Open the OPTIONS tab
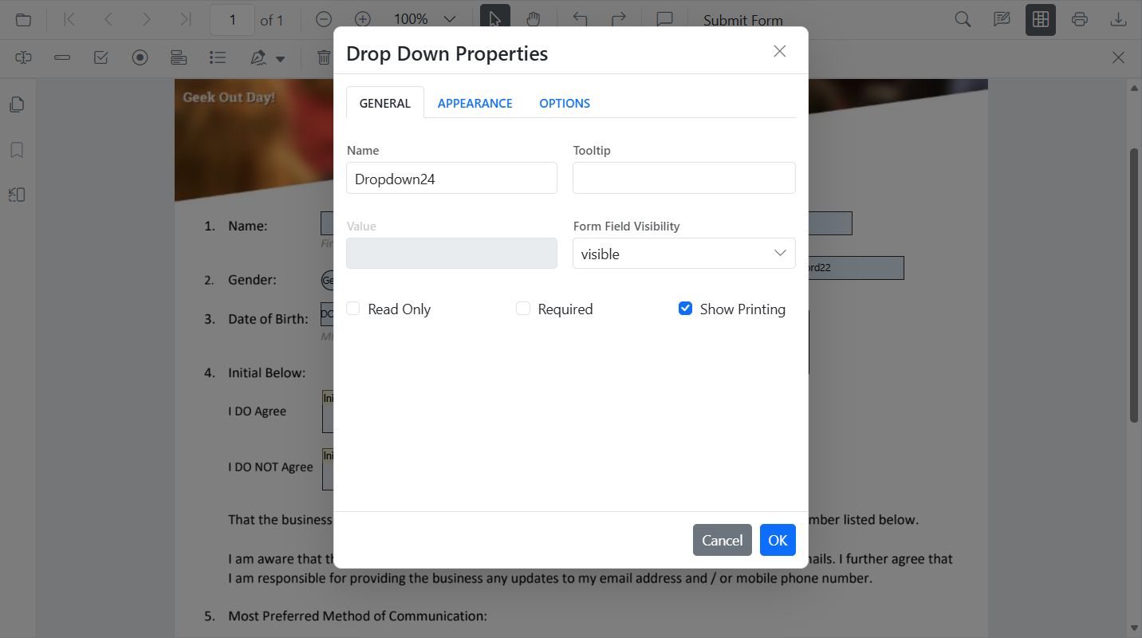This screenshot has height=638, width=1142. (564, 103)
